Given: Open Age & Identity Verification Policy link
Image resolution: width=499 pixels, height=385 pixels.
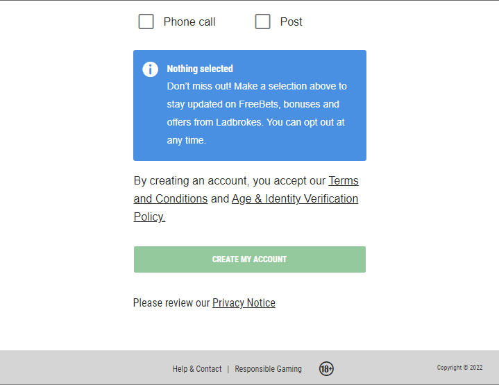Looking at the screenshot, I should pos(295,198).
